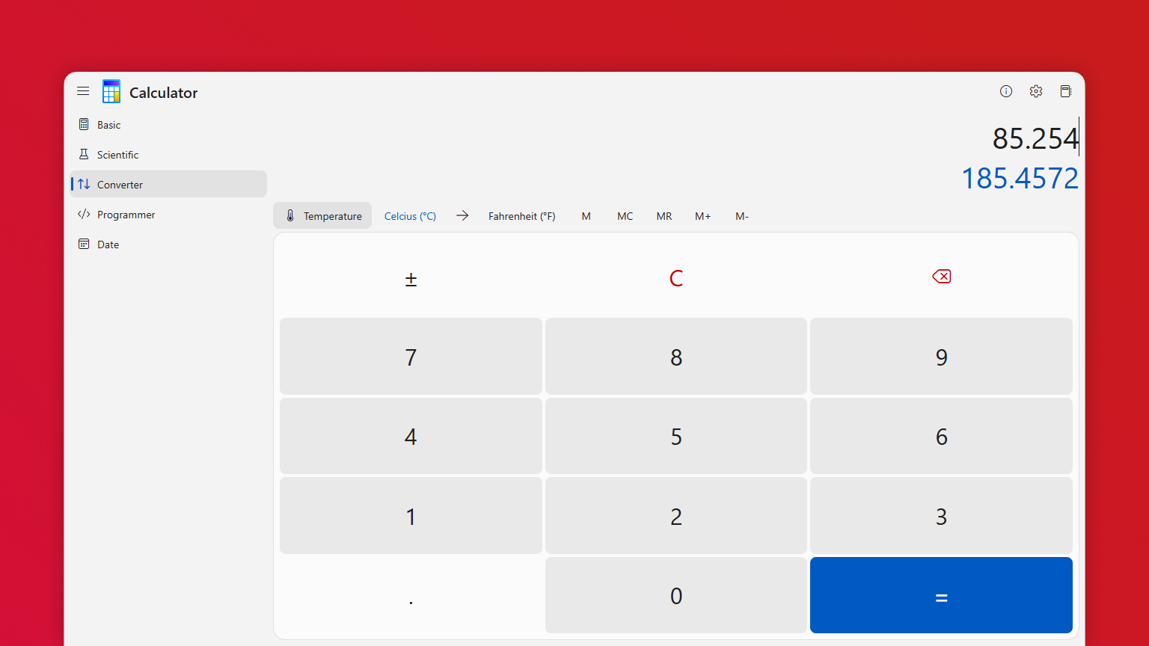Tap the 2 key
Viewport: 1149px width, 646px height.
coord(676,516)
